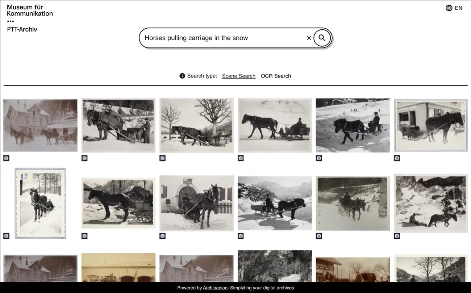Go to Museum für Kommunikation home
Screen dimensions: 471x293
click(30, 10)
